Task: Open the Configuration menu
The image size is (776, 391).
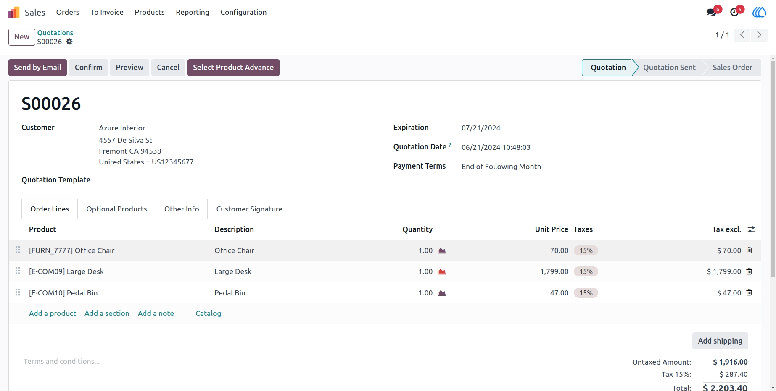Action: click(243, 12)
